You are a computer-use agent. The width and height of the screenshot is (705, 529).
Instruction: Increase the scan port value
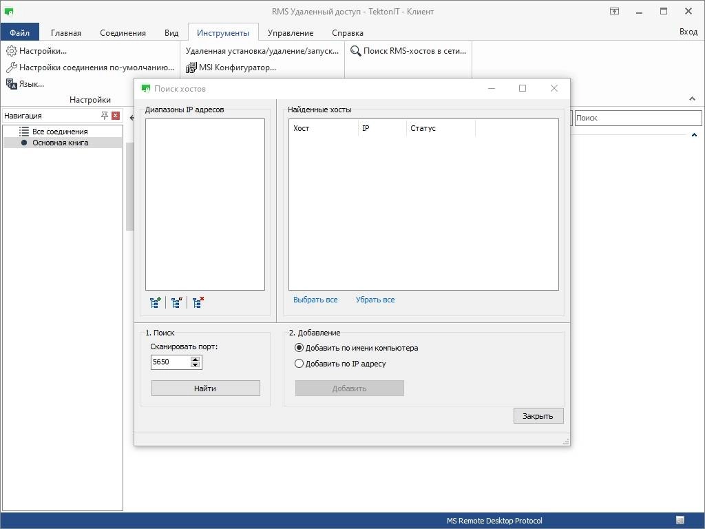click(x=195, y=359)
